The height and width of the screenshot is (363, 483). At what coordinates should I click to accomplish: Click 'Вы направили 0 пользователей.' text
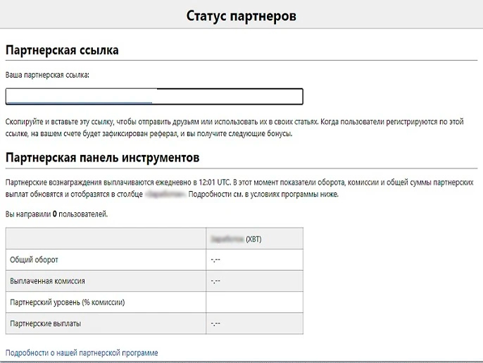tap(56, 214)
